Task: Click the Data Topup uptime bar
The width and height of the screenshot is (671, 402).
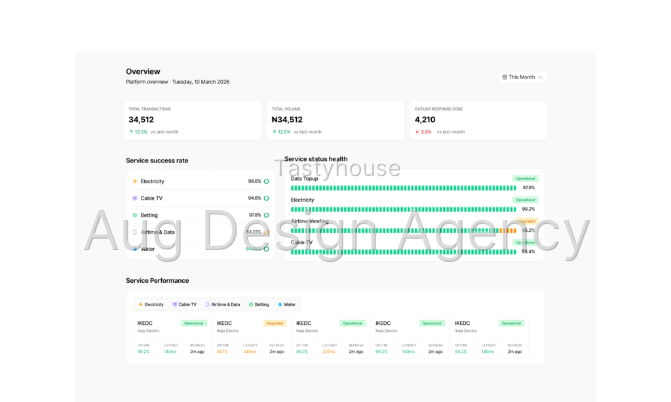Action: [404, 188]
